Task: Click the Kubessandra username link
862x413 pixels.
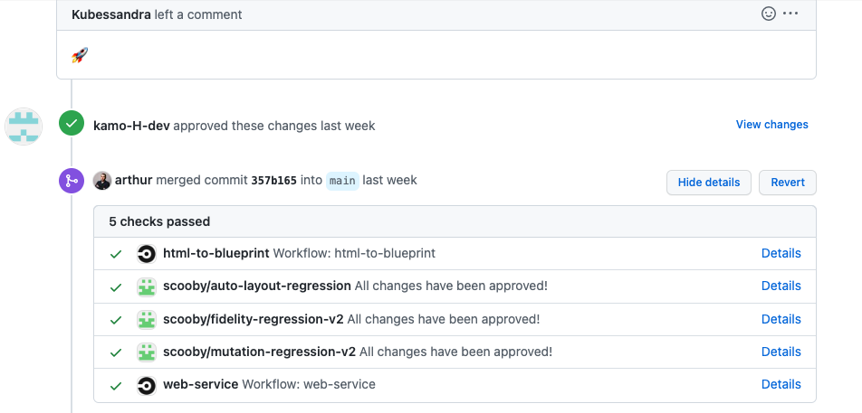Action: 110,14
